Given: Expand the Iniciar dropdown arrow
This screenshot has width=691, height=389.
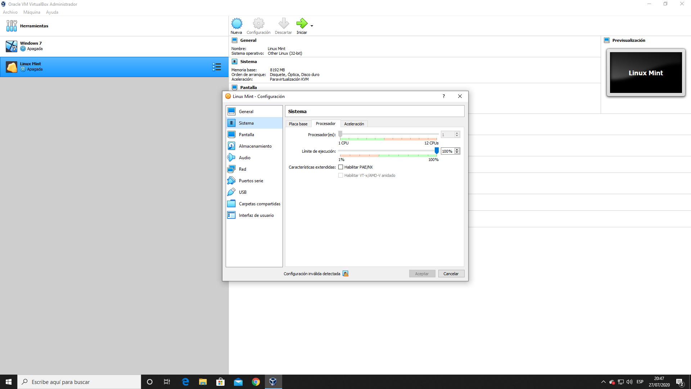Looking at the screenshot, I should [x=312, y=26].
